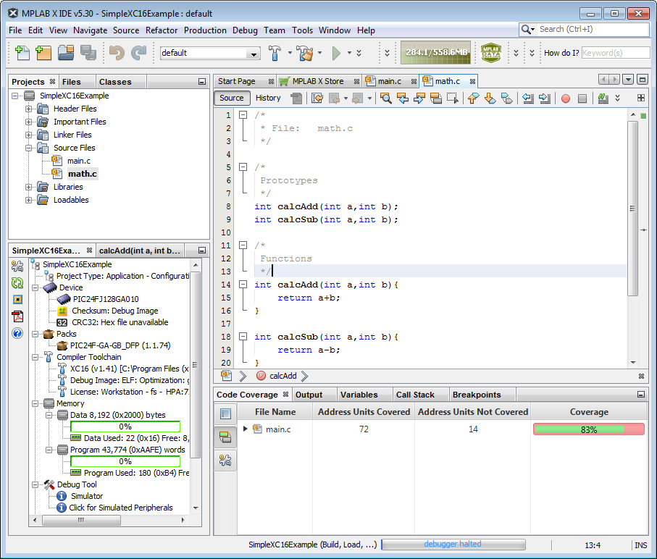Collapse the Source Files folder
657x559 pixels.
coord(28,148)
